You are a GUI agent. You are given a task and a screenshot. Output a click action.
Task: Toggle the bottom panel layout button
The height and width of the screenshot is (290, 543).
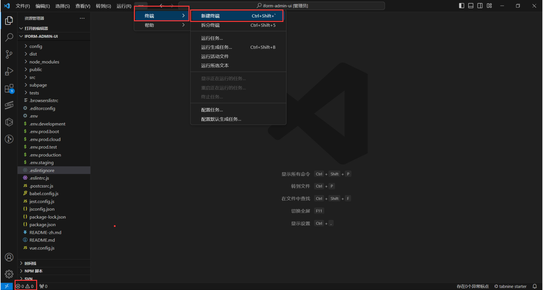471,6
